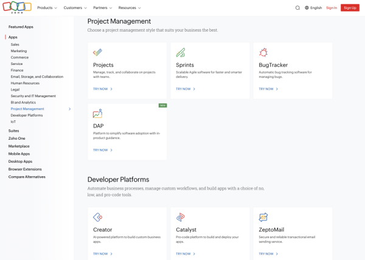
Task: Click the NEW badge on DAP card
Action: tap(162, 106)
